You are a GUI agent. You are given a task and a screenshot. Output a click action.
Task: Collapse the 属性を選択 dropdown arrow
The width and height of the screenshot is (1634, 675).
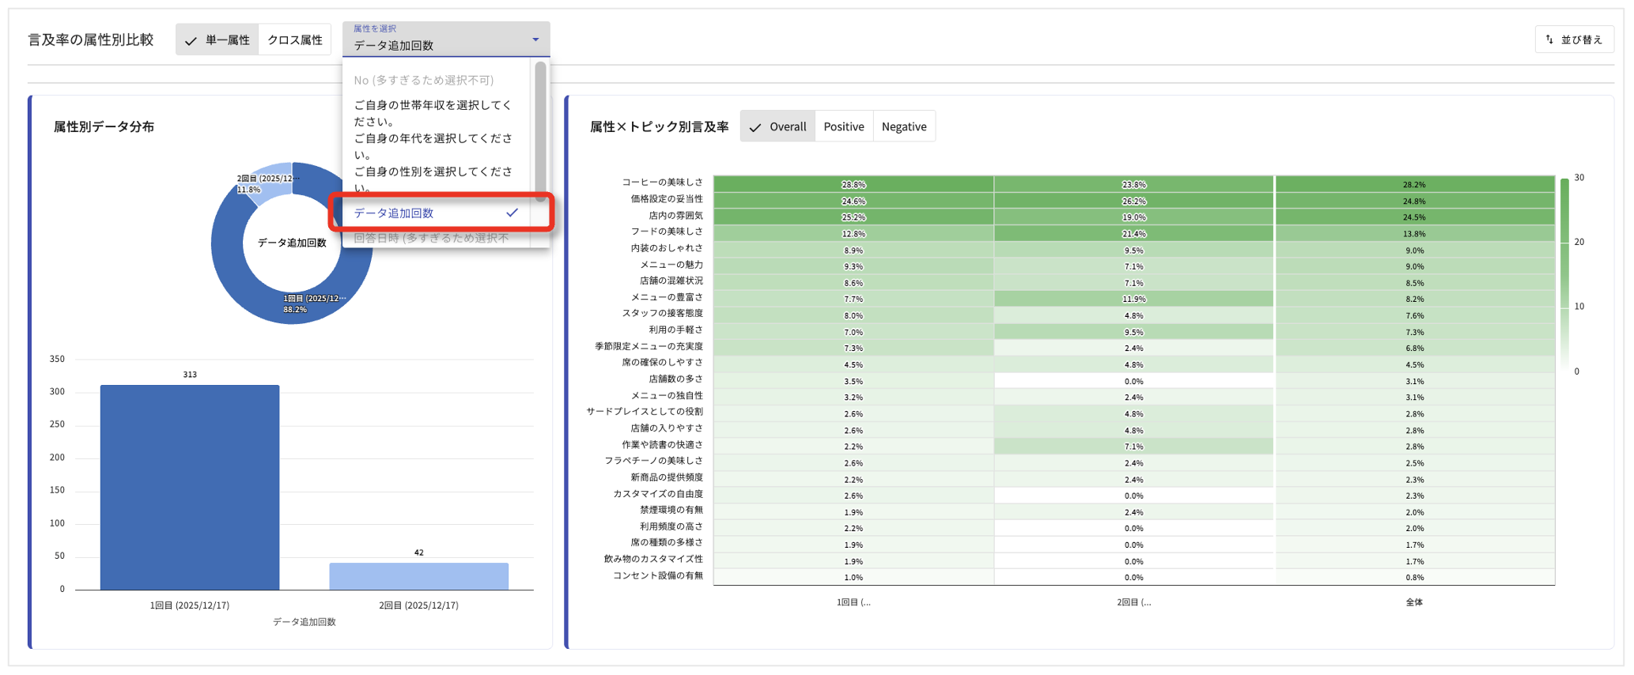click(535, 40)
